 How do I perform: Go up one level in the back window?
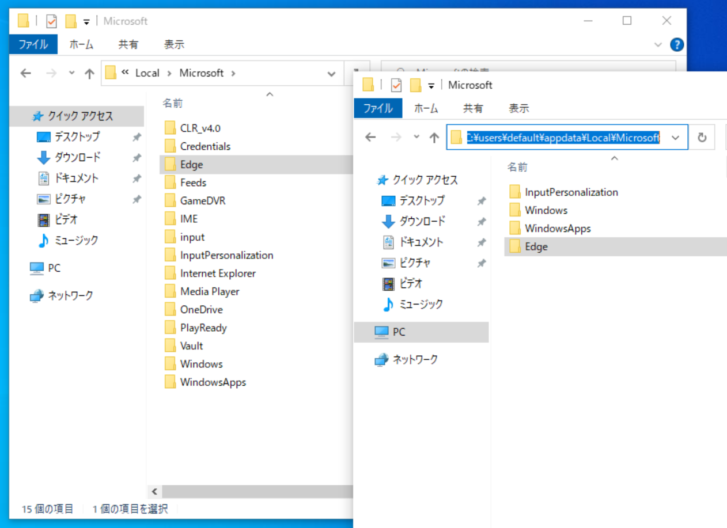89,73
